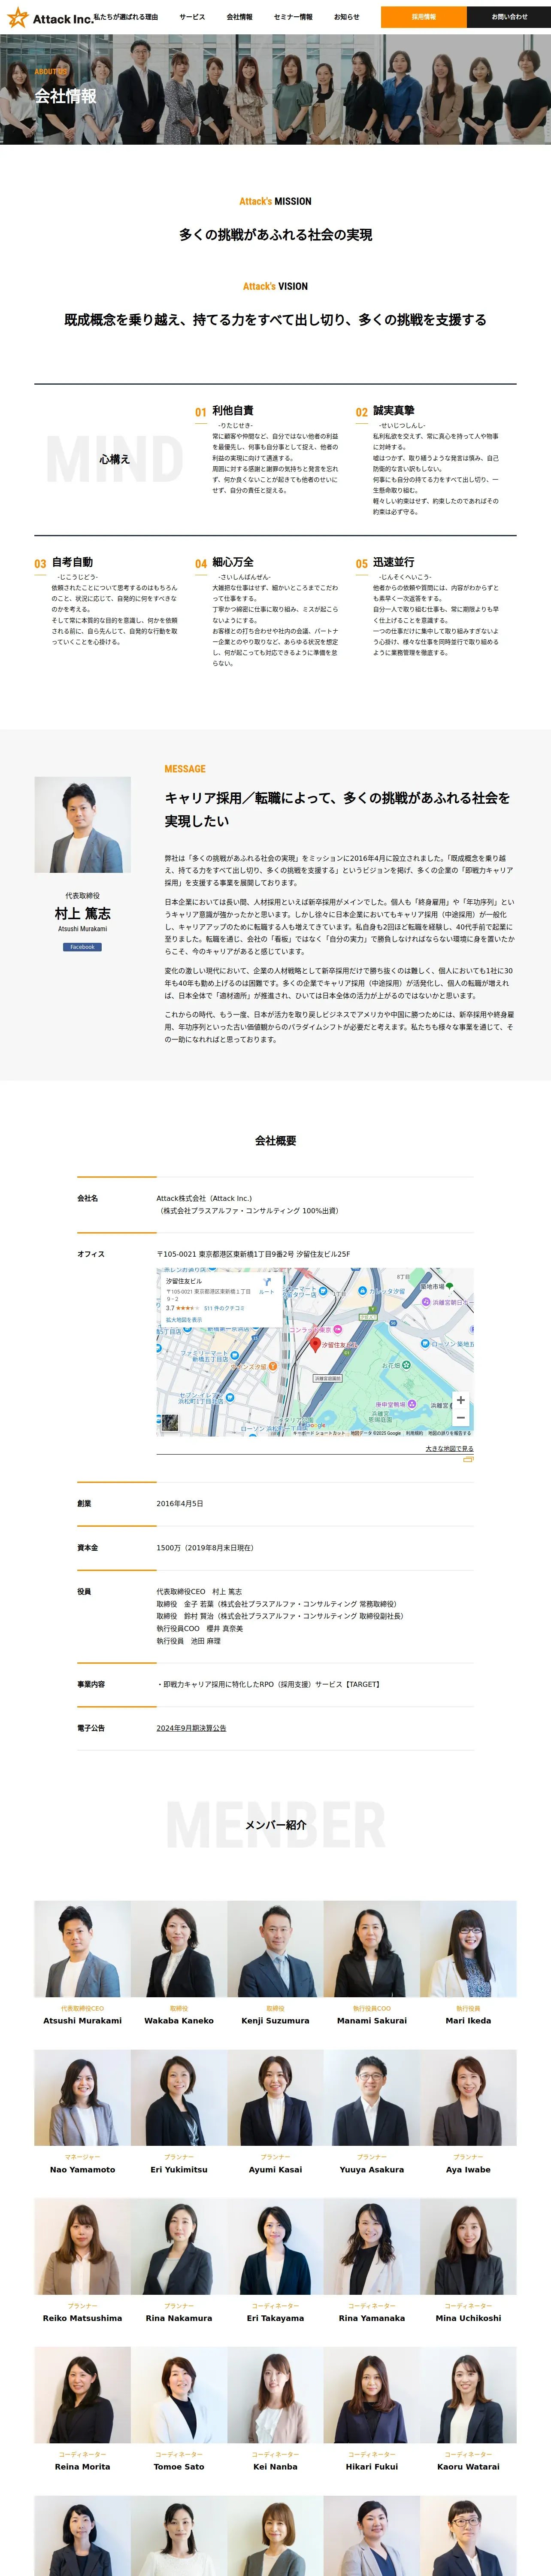Open Hikari Fukui member photo
This screenshot has height=2576, width=551.
[x=372, y=2395]
